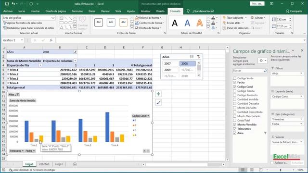
Task: Check Aplazar actualización checkbox
Action: click(272, 163)
